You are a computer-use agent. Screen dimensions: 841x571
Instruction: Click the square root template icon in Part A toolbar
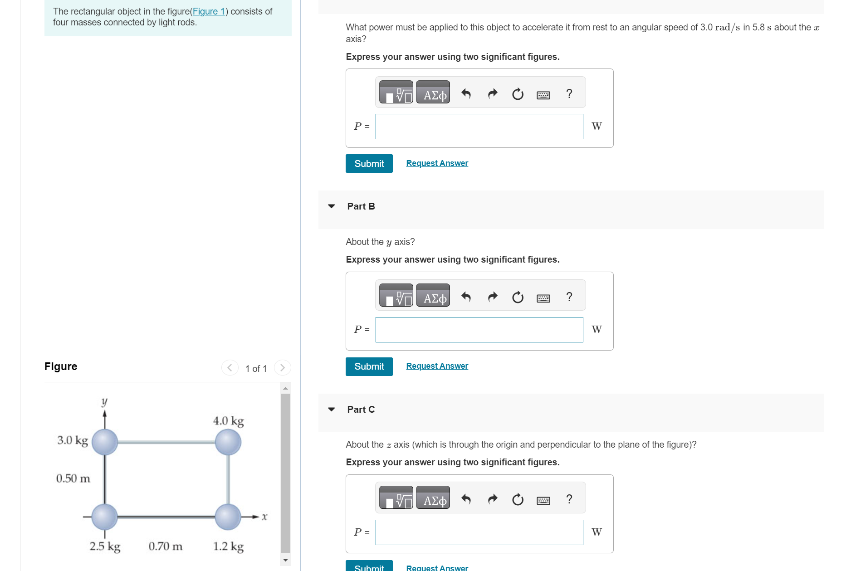tap(396, 92)
